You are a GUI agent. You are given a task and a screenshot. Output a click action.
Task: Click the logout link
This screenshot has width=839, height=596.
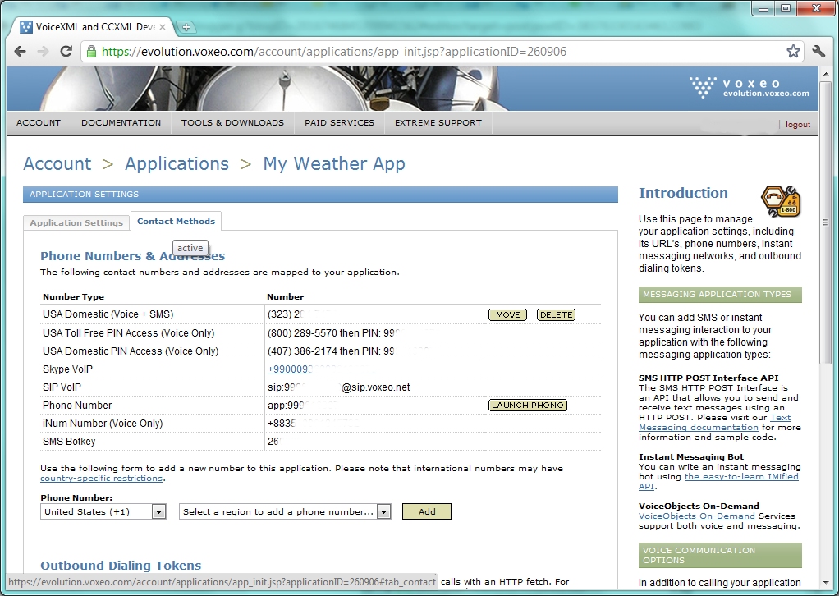[x=798, y=125]
